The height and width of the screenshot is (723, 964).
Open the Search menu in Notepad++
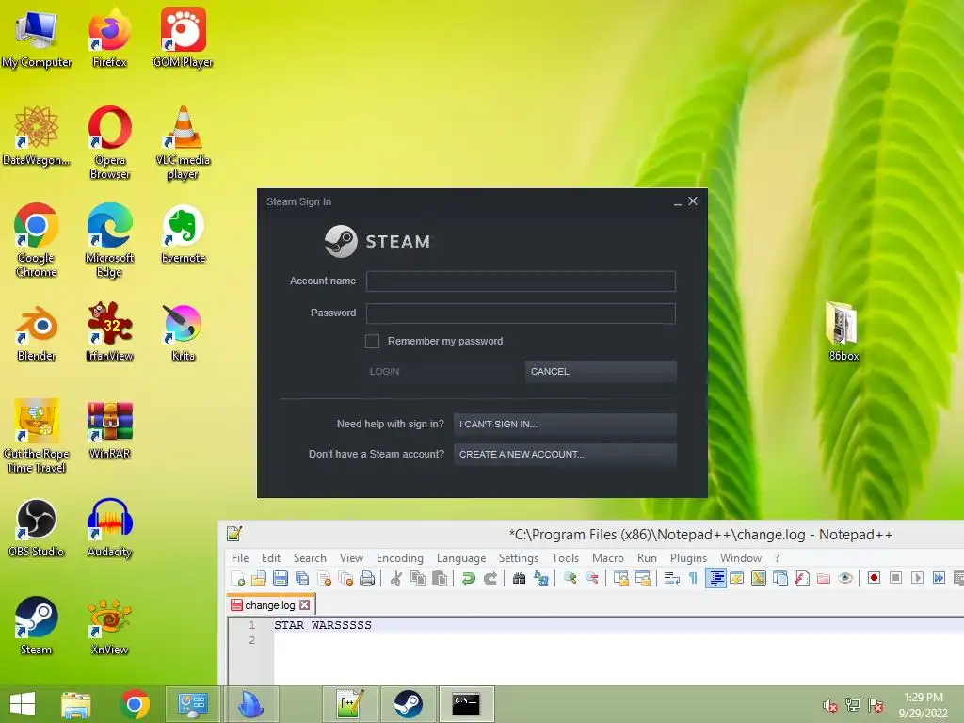[x=310, y=557]
